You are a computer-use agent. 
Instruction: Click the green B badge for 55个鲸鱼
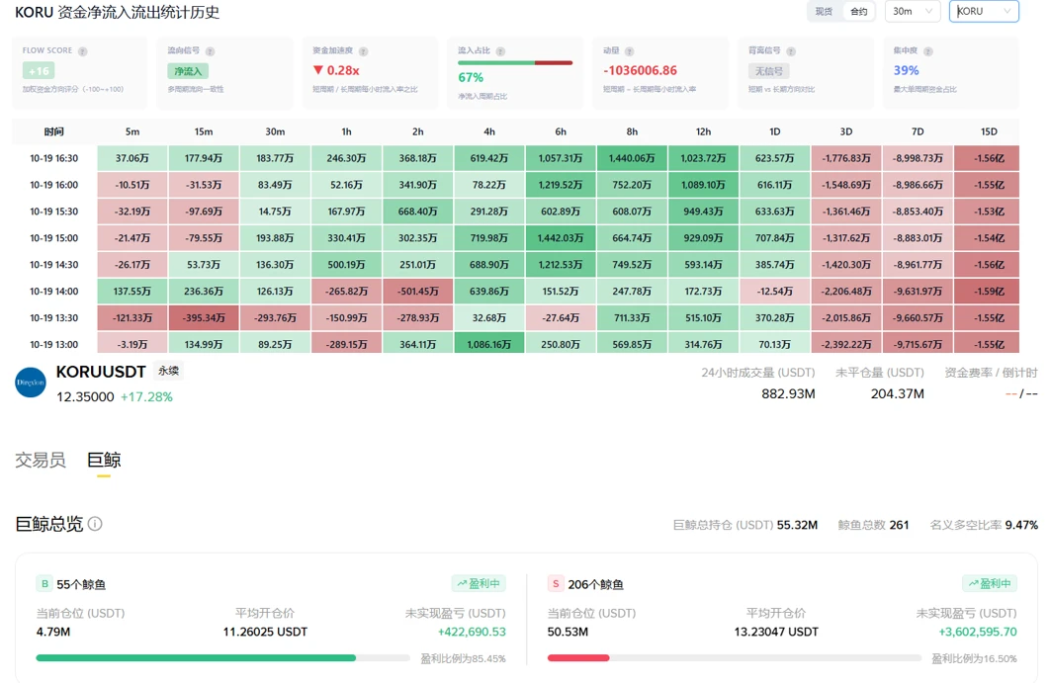click(x=44, y=584)
